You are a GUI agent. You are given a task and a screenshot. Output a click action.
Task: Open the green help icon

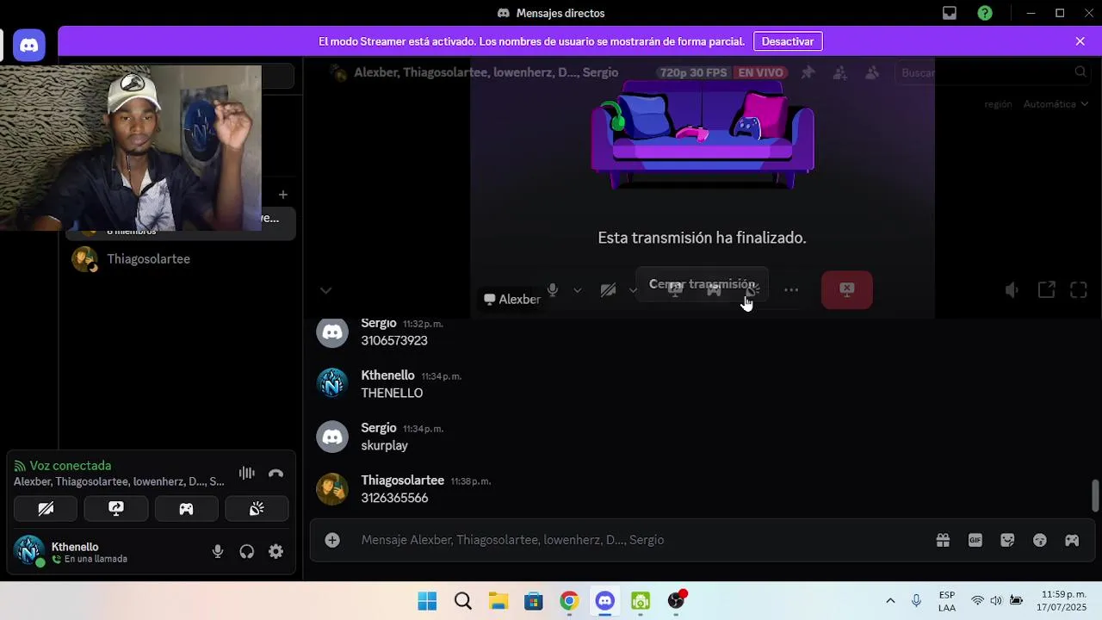[985, 13]
